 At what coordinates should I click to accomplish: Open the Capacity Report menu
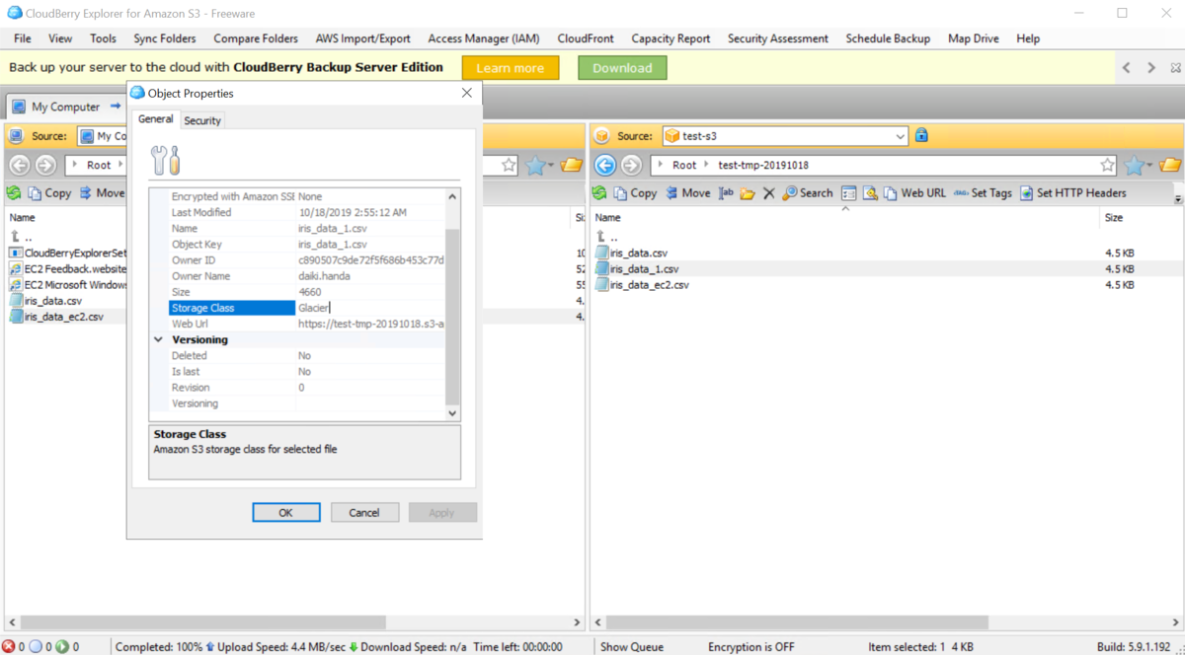(671, 38)
